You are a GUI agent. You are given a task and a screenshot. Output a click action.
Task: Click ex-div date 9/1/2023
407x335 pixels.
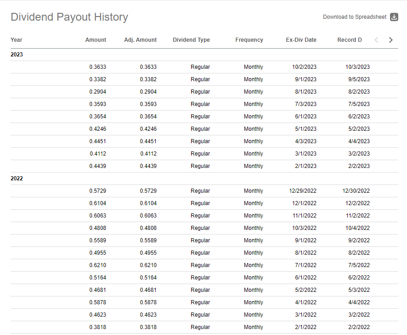306,79
